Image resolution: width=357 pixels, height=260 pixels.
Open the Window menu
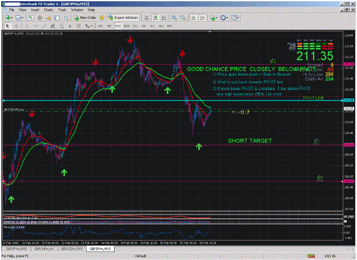(x=77, y=10)
